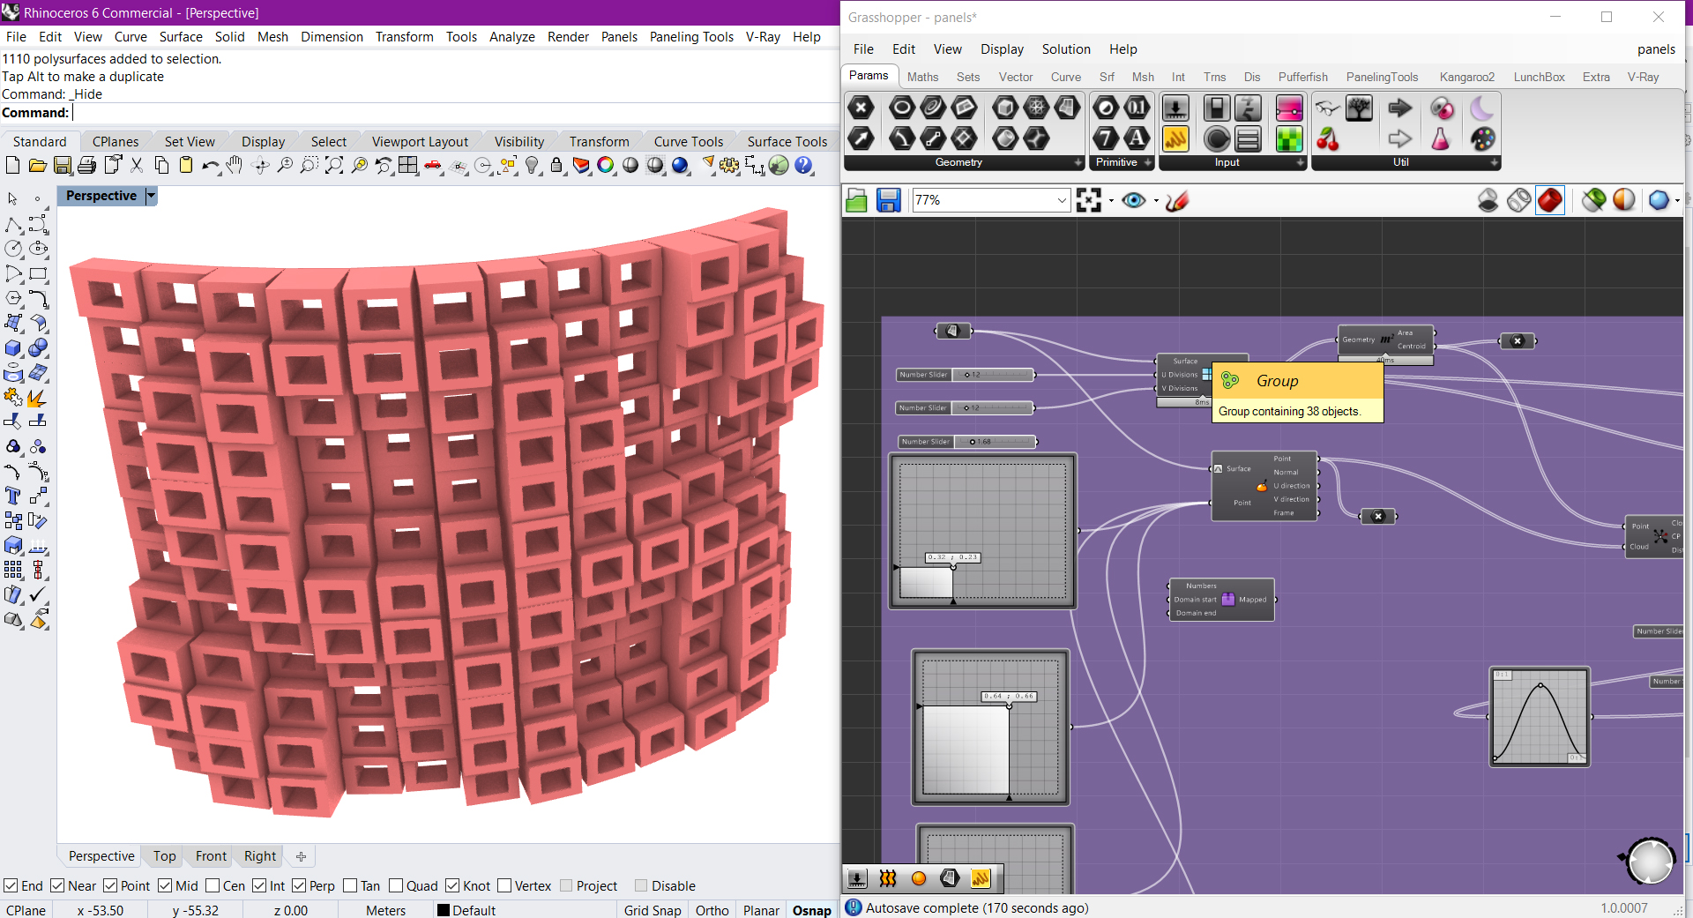Toggle Point osnap checkbox
The image size is (1693, 918).
pos(110,885)
